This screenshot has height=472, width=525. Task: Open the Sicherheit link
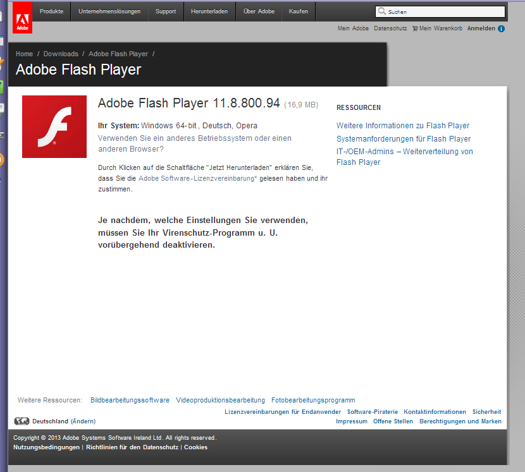486,412
